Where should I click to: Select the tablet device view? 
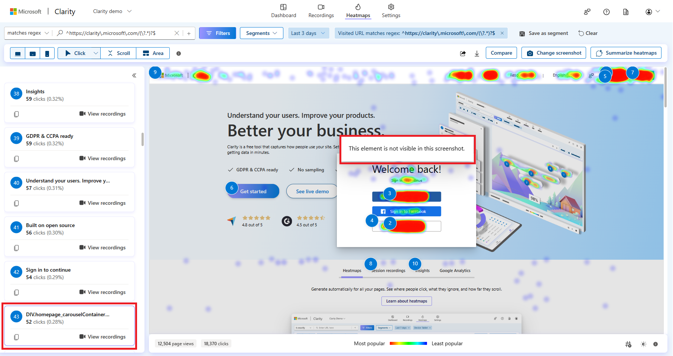tap(33, 54)
